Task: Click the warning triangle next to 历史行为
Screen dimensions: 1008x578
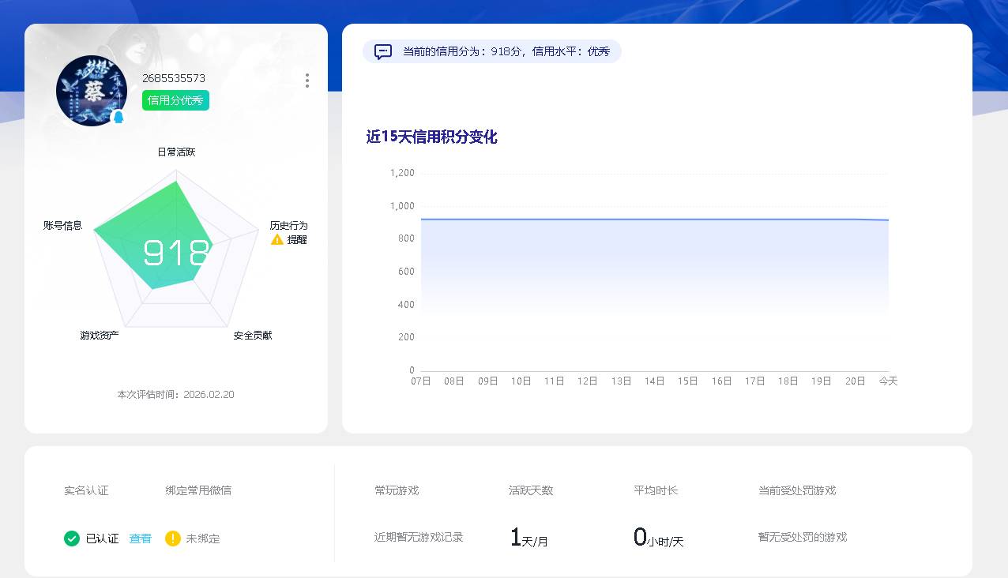Action: pos(276,239)
